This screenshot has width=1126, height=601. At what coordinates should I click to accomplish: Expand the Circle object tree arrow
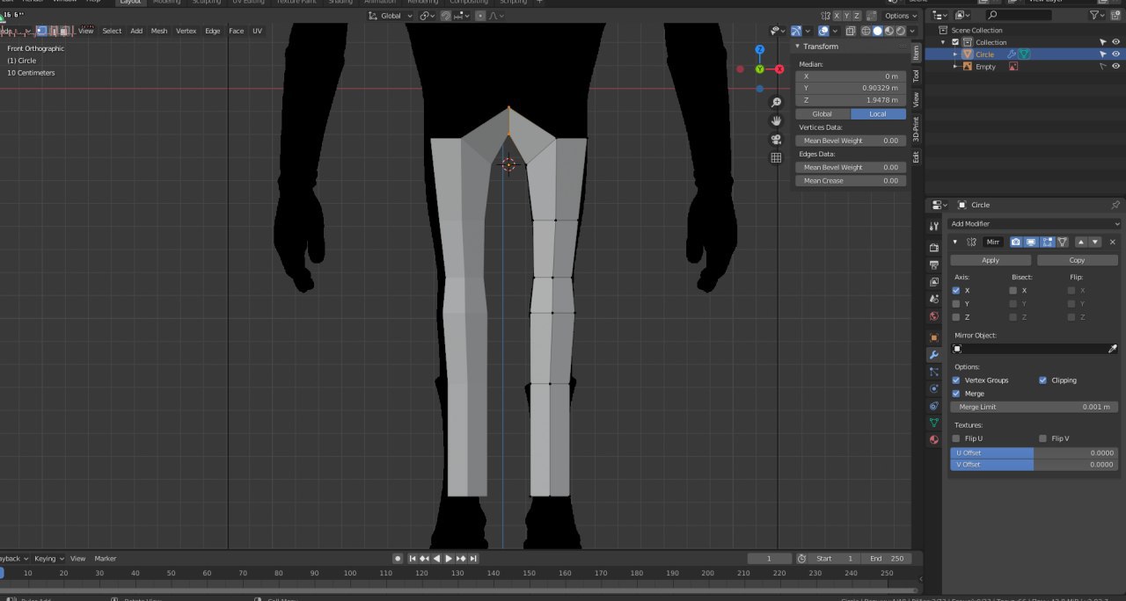pos(955,54)
